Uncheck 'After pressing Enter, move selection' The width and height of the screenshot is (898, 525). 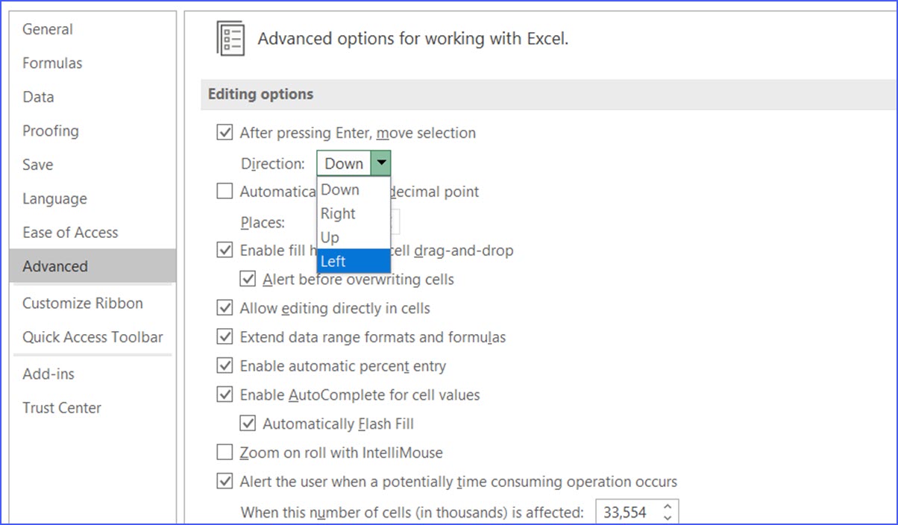click(224, 132)
